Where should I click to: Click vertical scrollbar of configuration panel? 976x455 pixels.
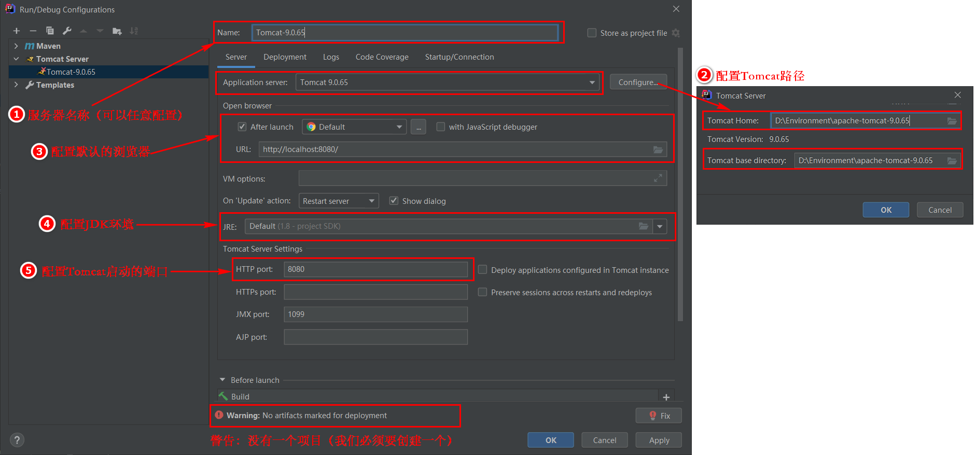(680, 184)
